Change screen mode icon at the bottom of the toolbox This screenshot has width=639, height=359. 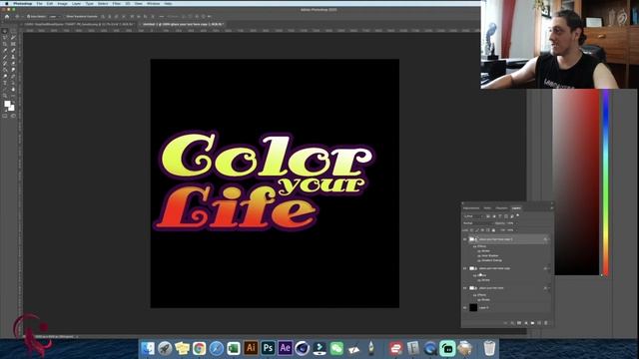tap(13, 116)
